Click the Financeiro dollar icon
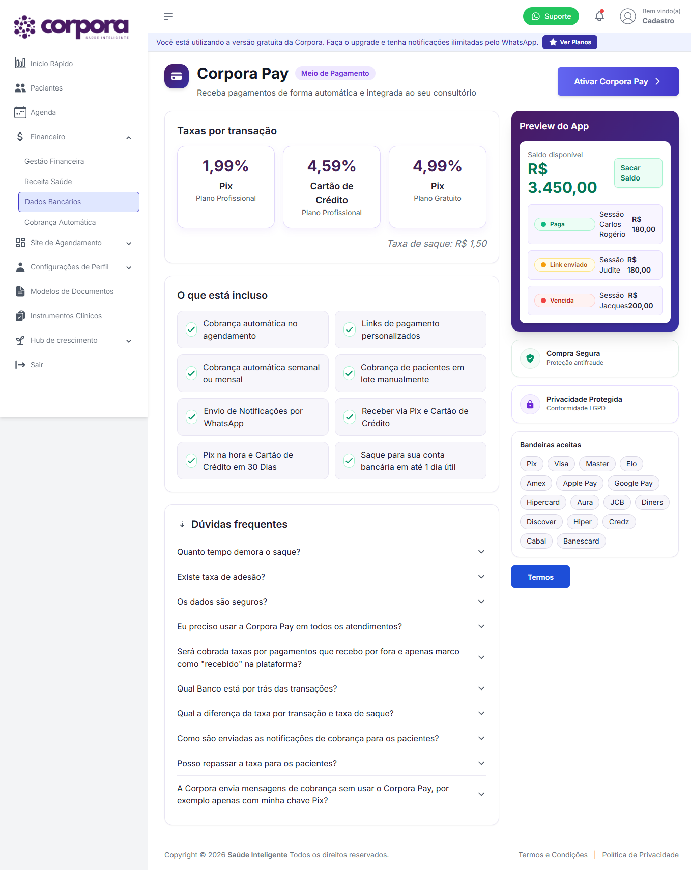Screen dimensions: 691x870 point(20,136)
